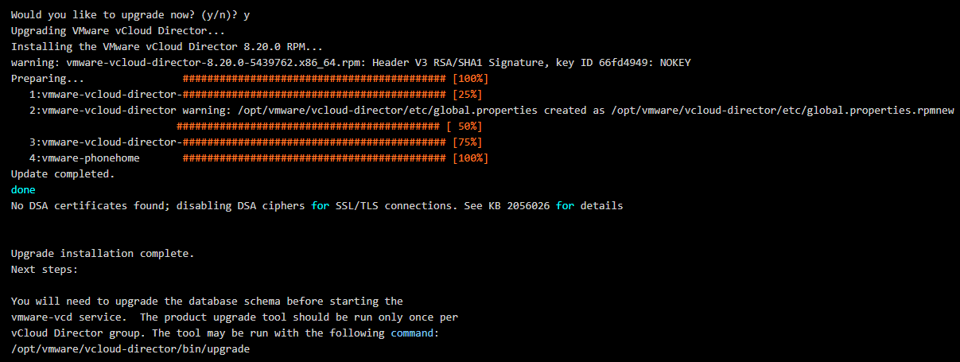This screenshot has height=362, width=960.
Task: Click the vmware-phonehome [100%] indicator
Action: click(469, 158)
